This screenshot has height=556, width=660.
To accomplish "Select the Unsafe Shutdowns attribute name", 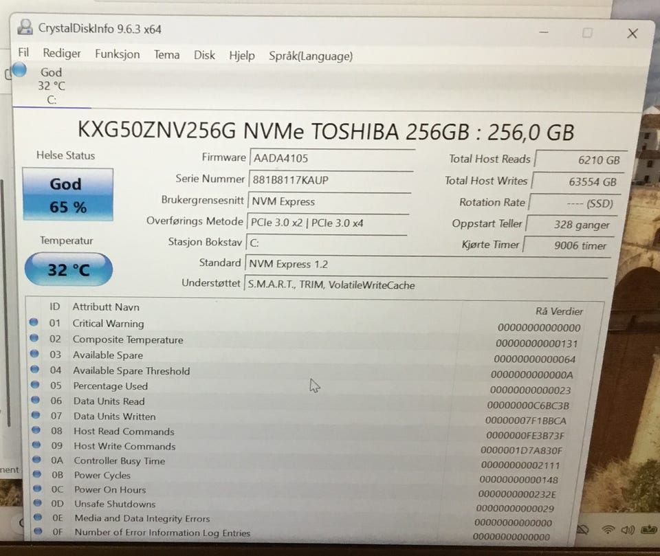I will [x=115, y=504].
